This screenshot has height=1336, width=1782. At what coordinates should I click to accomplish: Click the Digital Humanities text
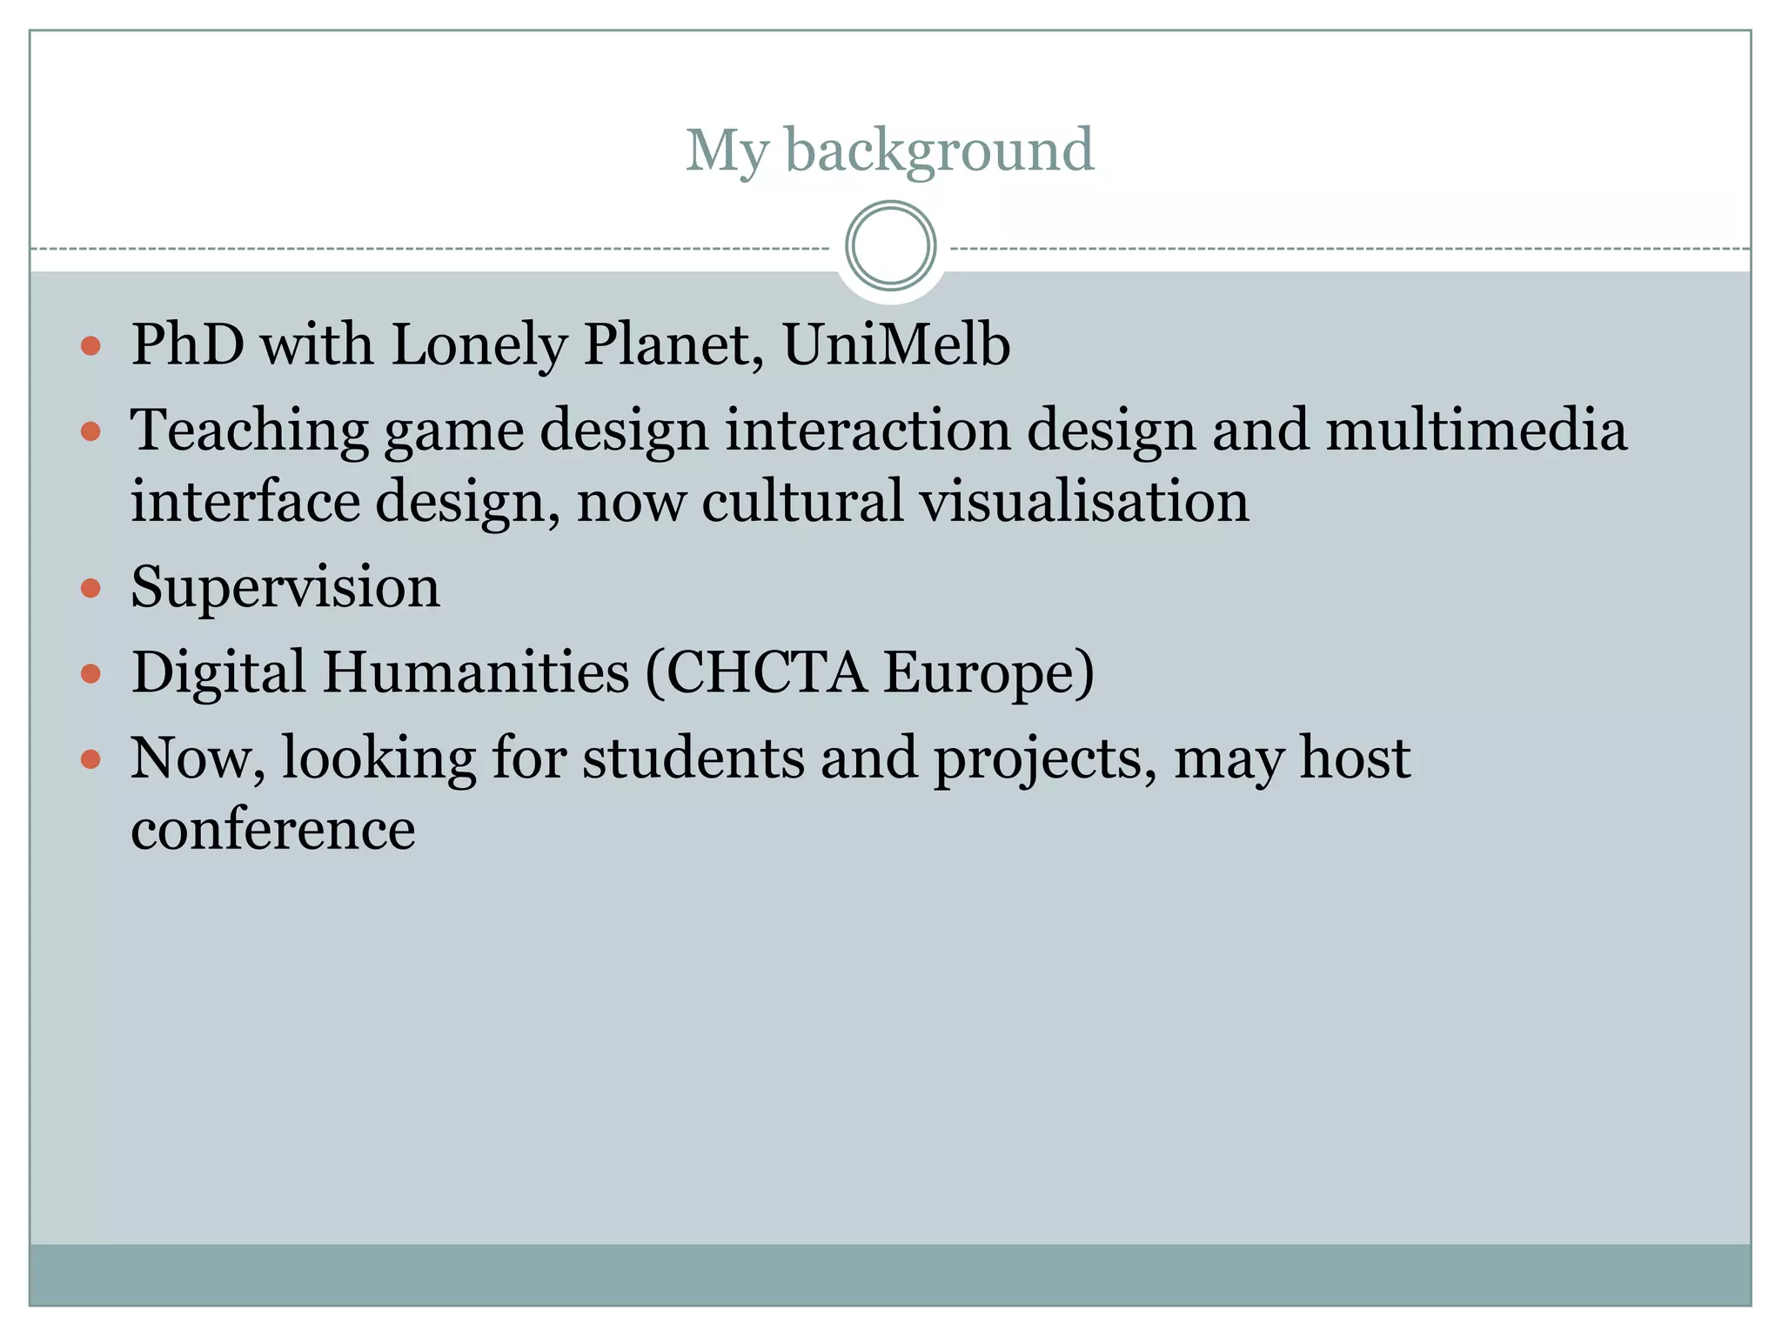point(380,672)
